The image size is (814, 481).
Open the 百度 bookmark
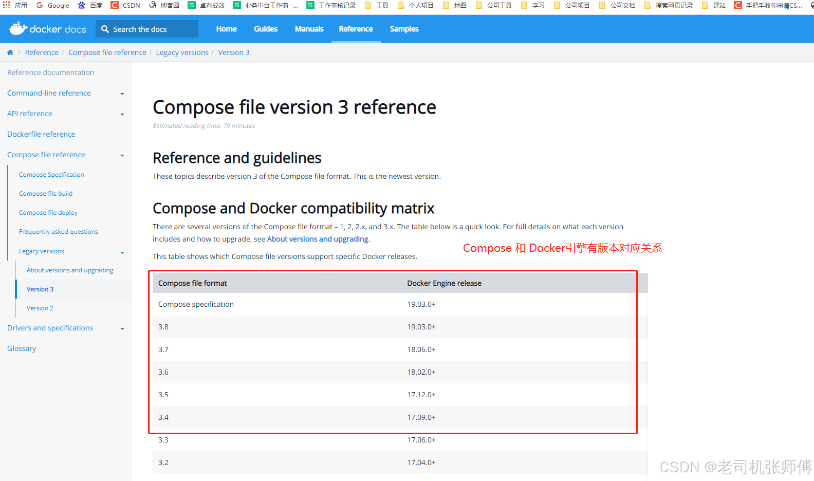click(x=90, y=5)
